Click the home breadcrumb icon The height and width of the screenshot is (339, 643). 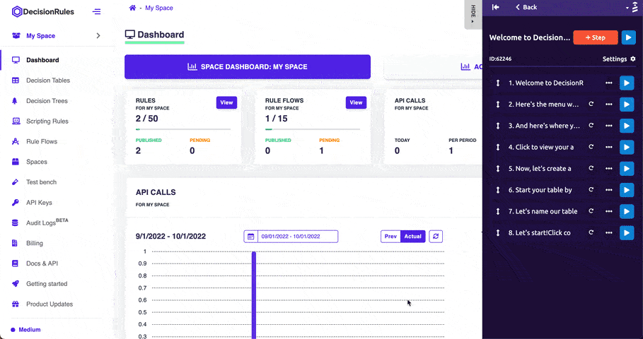pyautogui.click(x=132, y=8)
